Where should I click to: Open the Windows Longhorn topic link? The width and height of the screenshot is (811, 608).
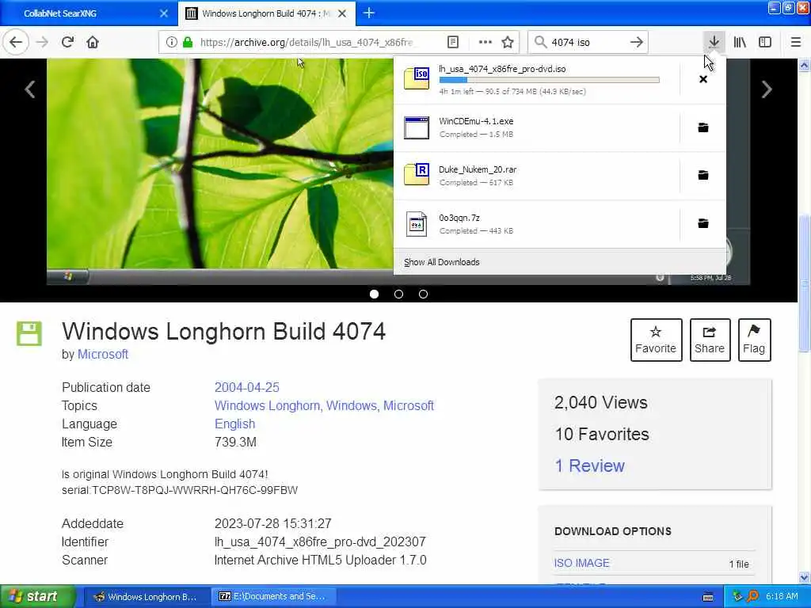tap(268, 405)
